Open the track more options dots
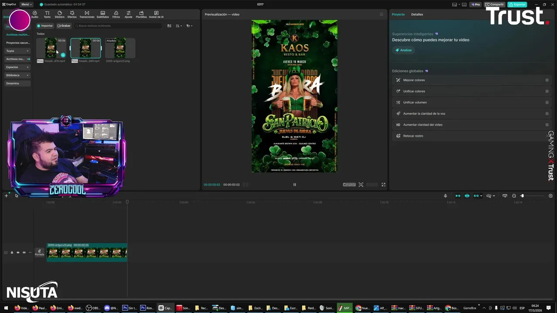Image resolution: width=557 pixels, height=313 pixels. click(x=30, y=253)
